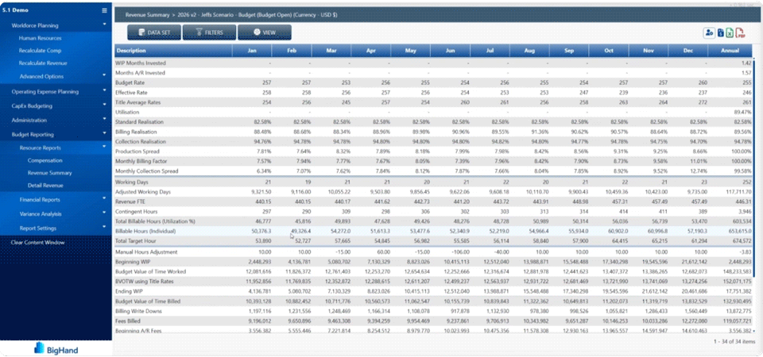Viewport: 763px width, 357px height.
Task: Open the user assignment icon in the toolbar
Action: 708,33
